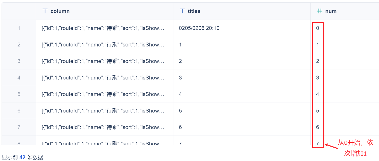Click the titles cell in row 5
This screenshot has width=379, height=161.
point(180,94)
